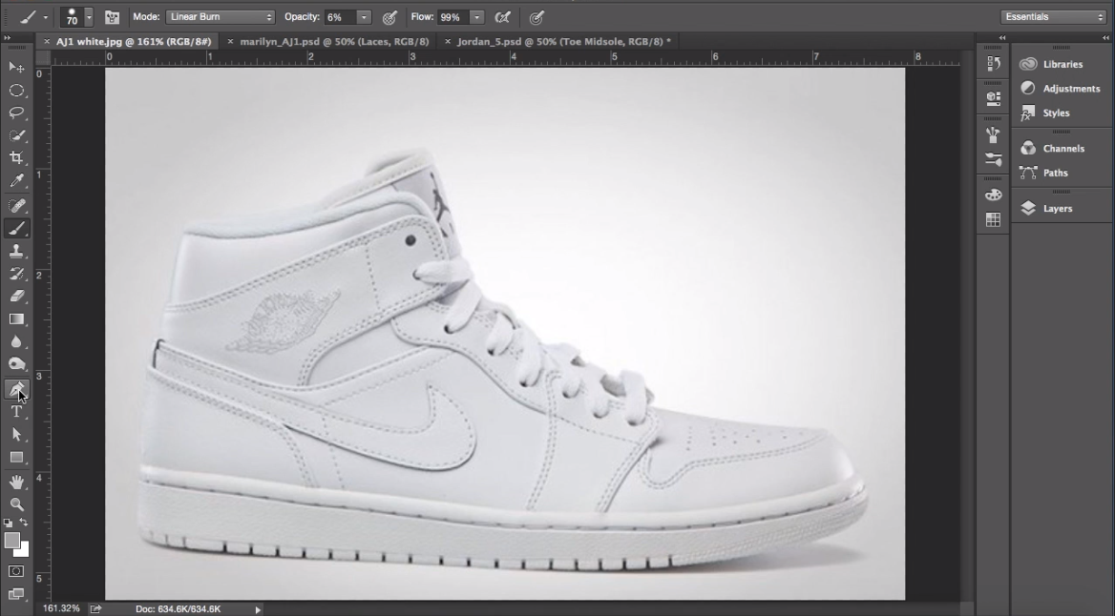Toggle pressure for brush size
1115x616 pixels.
[x=536, y=17]
